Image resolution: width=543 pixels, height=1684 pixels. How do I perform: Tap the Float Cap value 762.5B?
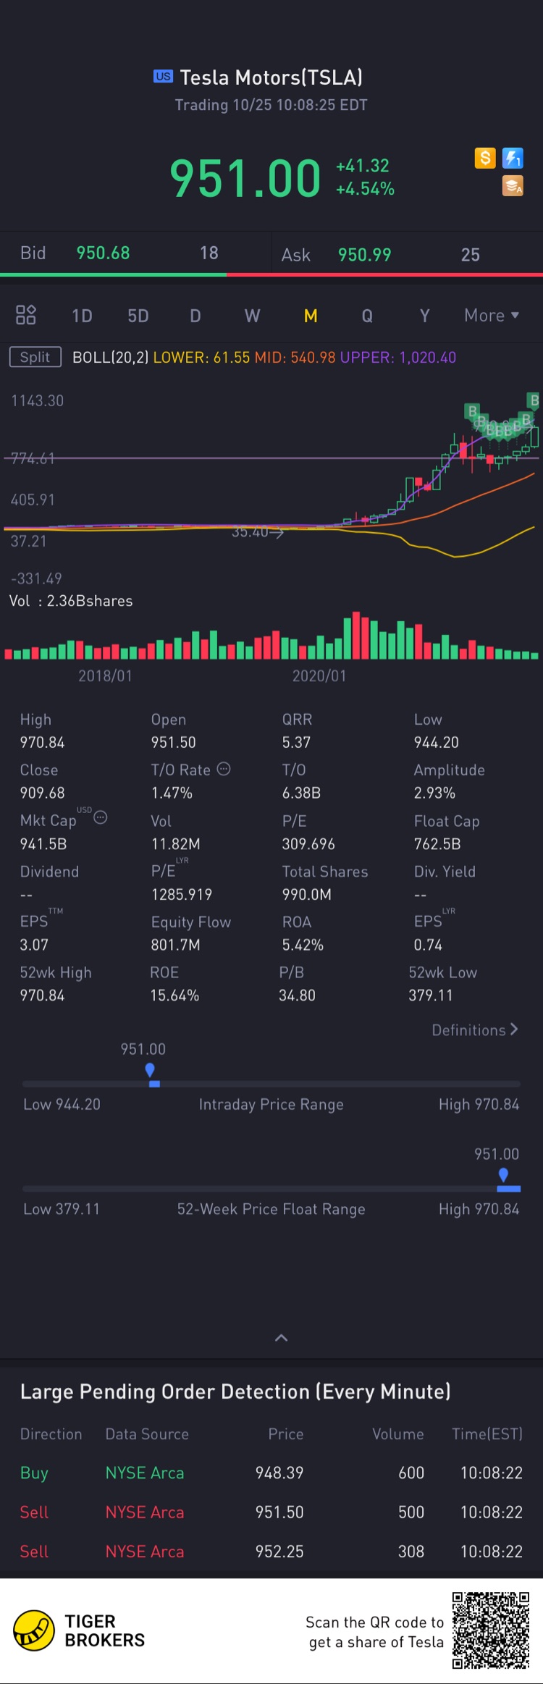437,843
